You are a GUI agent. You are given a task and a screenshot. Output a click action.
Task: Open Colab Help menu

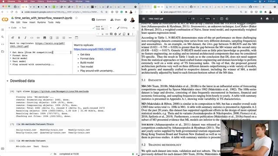click(x=58, y=23)
